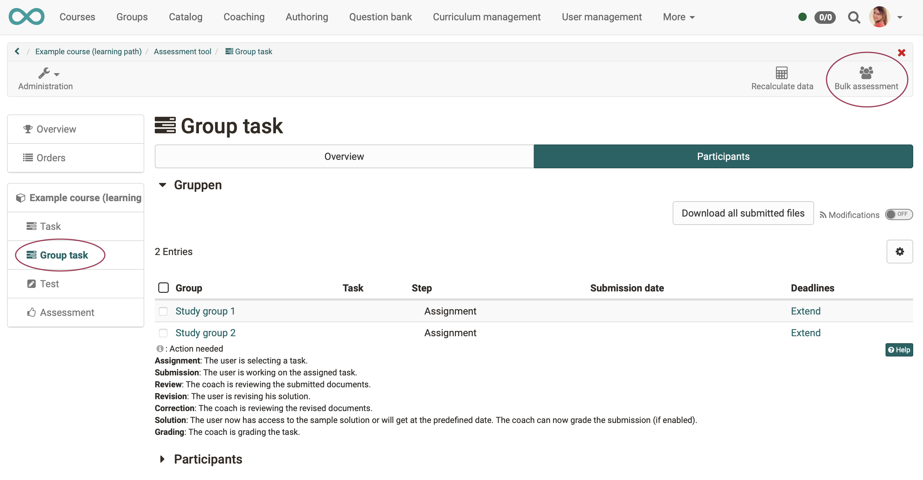Screen dimensions: 923x480
Task: Click Download all submitted files
Action: 743,213
